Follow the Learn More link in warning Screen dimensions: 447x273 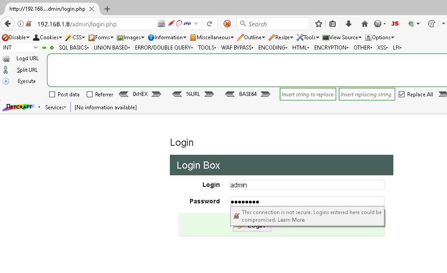tap(291, 220)
